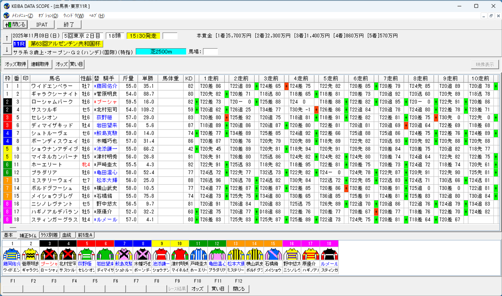Open the オプション(O) menu

48,16
